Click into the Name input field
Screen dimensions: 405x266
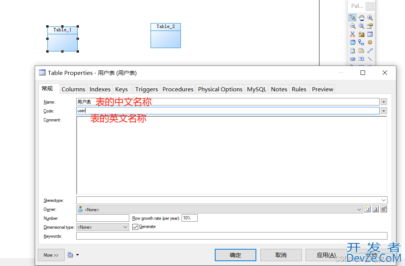[x=228, y=102]
